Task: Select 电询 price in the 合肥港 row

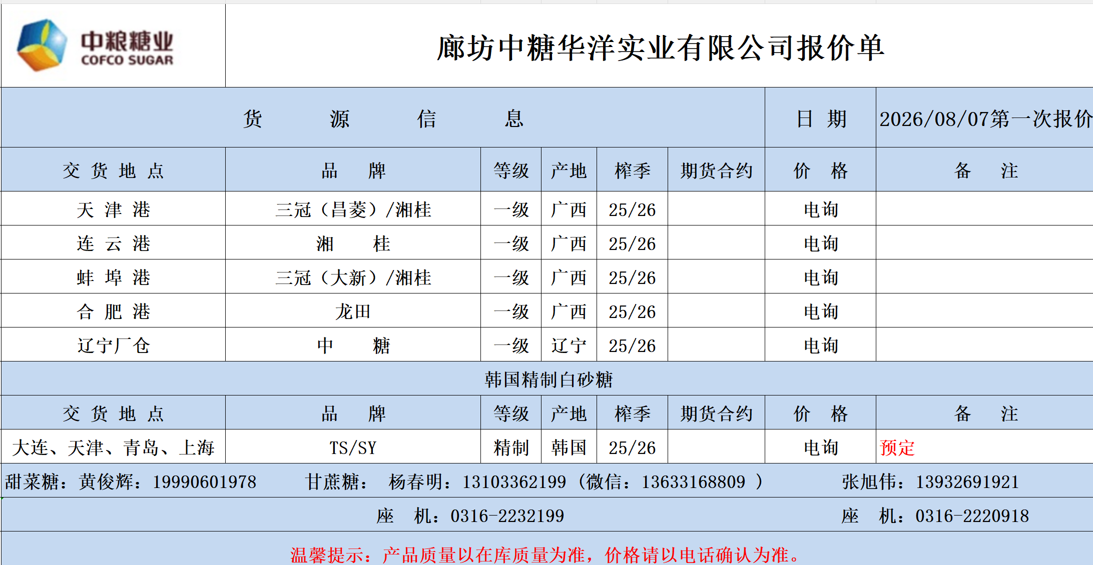Action: 820,311
